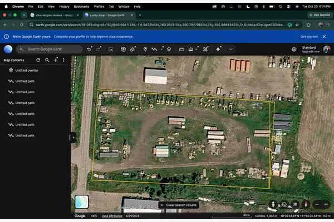Refresh the Map contents panel
334x222 pixels.
point(38,60)
